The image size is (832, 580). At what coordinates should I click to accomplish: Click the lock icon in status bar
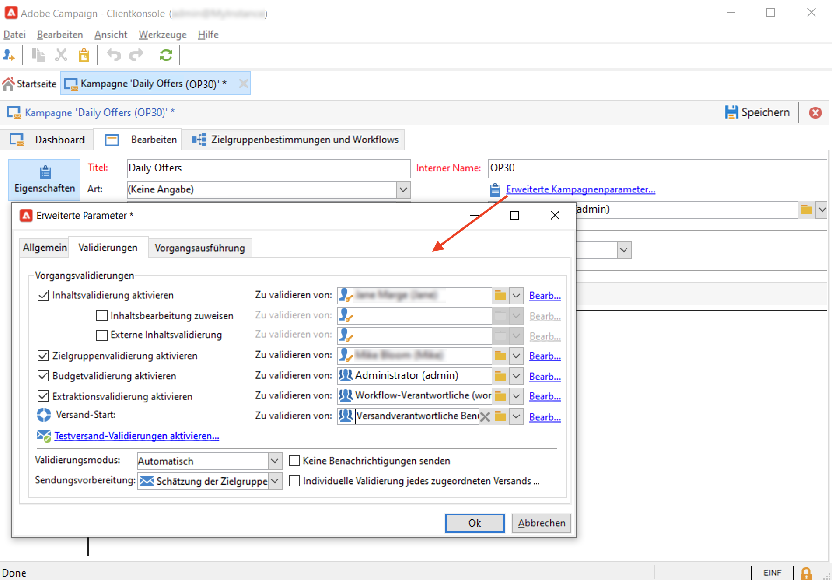coord(806,573)
